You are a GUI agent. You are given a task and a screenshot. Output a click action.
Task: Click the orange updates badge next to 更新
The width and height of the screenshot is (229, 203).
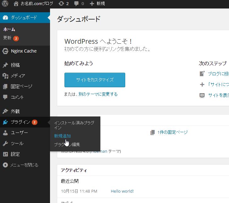coord(16,39)
